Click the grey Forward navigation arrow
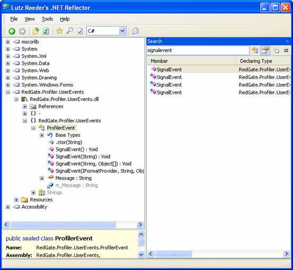 coord(22,31)
